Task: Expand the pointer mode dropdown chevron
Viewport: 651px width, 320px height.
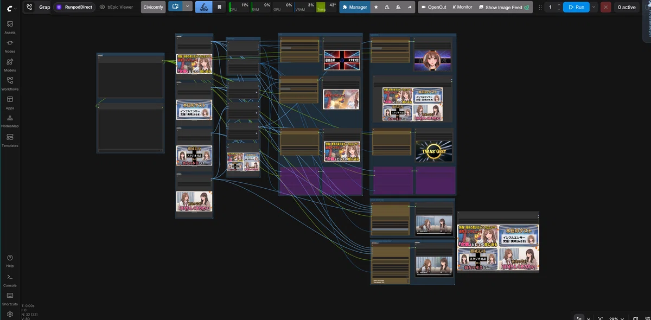Action: [589, 318]
